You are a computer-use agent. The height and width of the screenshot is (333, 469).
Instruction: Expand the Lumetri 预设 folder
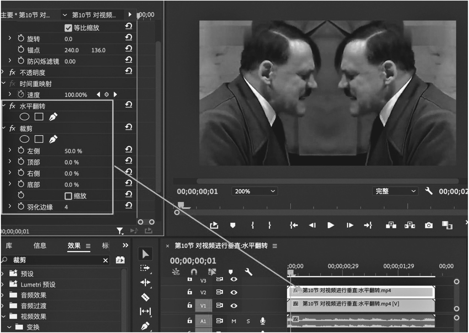(x=3, y=284)
